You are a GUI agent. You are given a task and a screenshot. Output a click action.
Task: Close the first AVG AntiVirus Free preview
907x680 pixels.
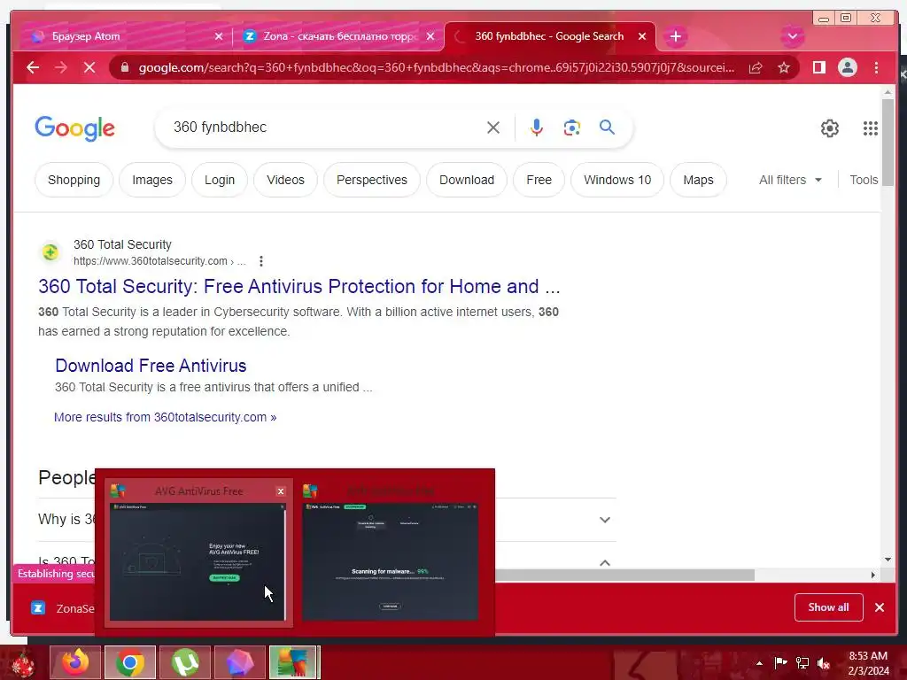tap(281, 491)
